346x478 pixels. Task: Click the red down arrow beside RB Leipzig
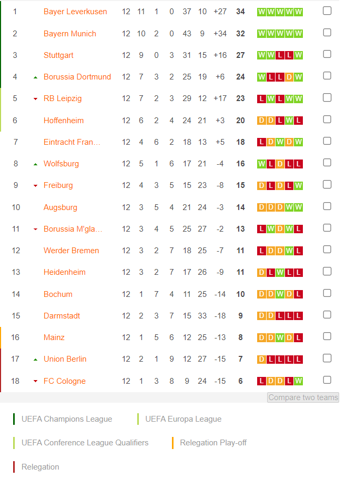[36, 99]
